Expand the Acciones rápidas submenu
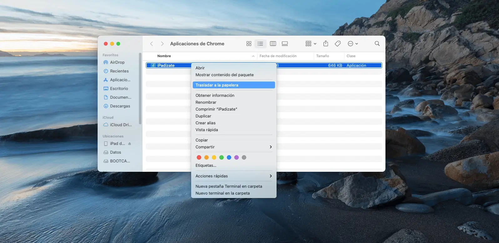Viewport: 499px width, 243px height. click(234, 176)
